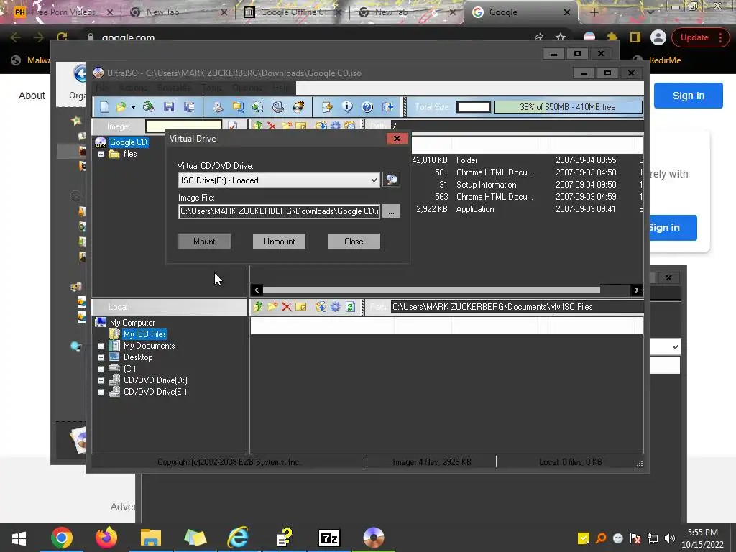The image size is (736, 552).
Task: Click the Compress ISO folder icon
Action: (x=238, y=107)
